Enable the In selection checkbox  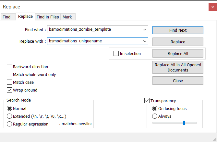pos(116,53)
